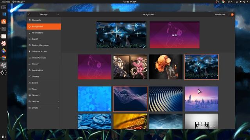Open Ubuntu Software from the dock
The height and width of the screenshot is (140, 250).
(x=4, y=21)
